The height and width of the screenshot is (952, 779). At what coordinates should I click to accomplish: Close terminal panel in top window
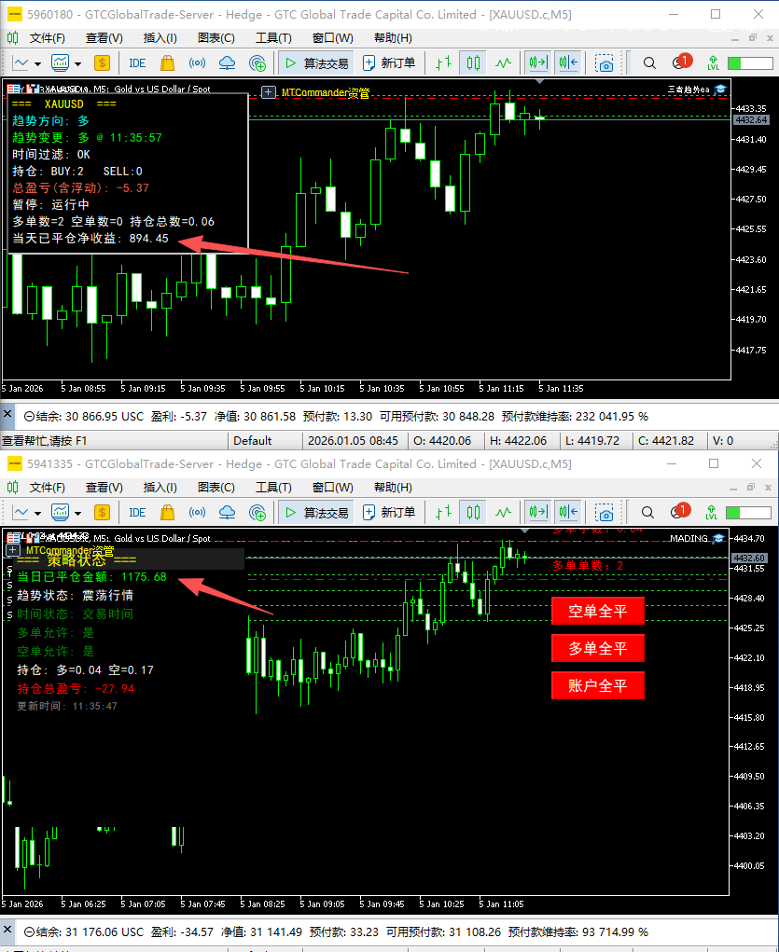[7, 414]
